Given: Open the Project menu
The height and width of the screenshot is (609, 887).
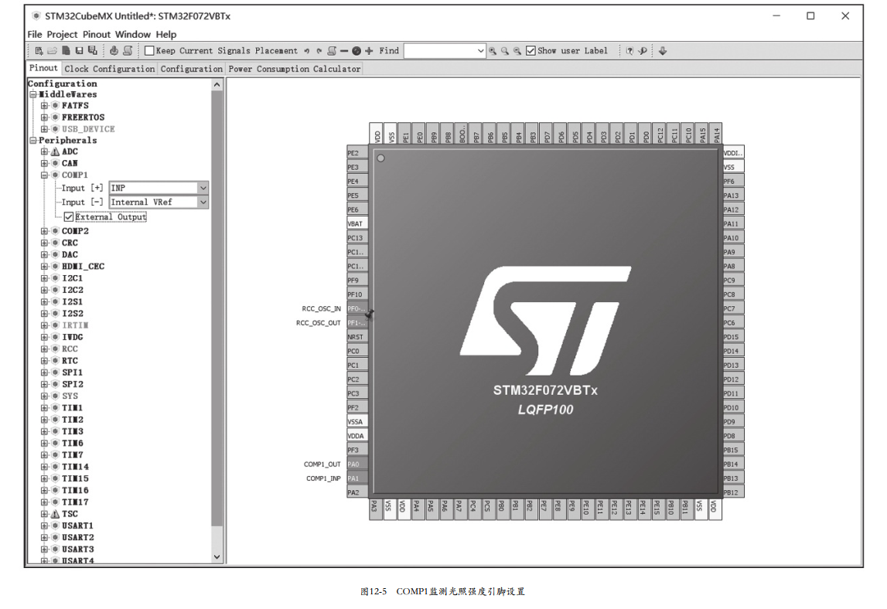Looking at the screenshot, I should pyautogui.click(x=62, y=35).
